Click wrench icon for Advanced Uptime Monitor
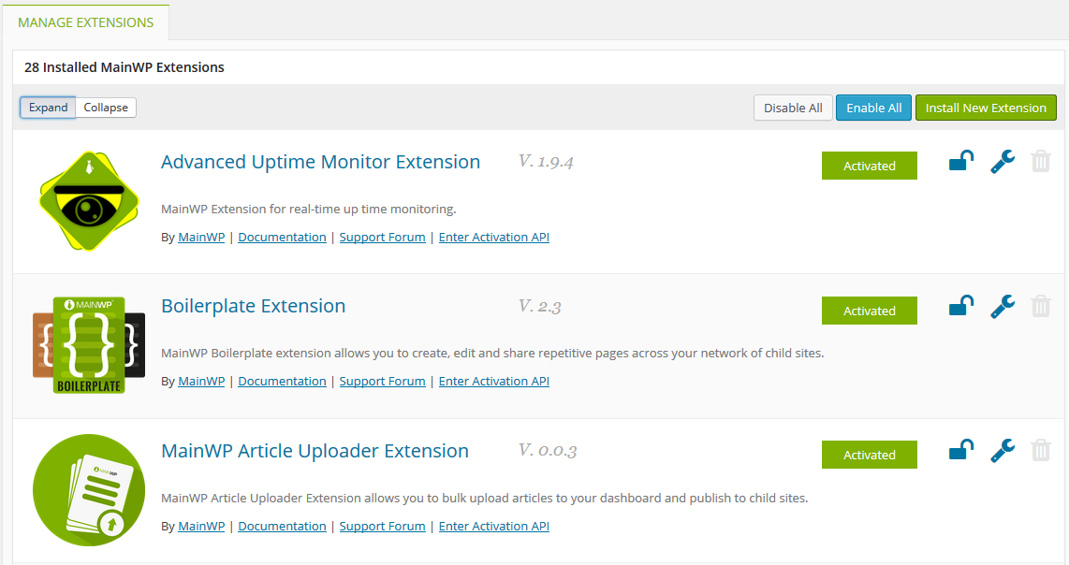Screen dimensions: 1069x565 (x=1003, y=162)
